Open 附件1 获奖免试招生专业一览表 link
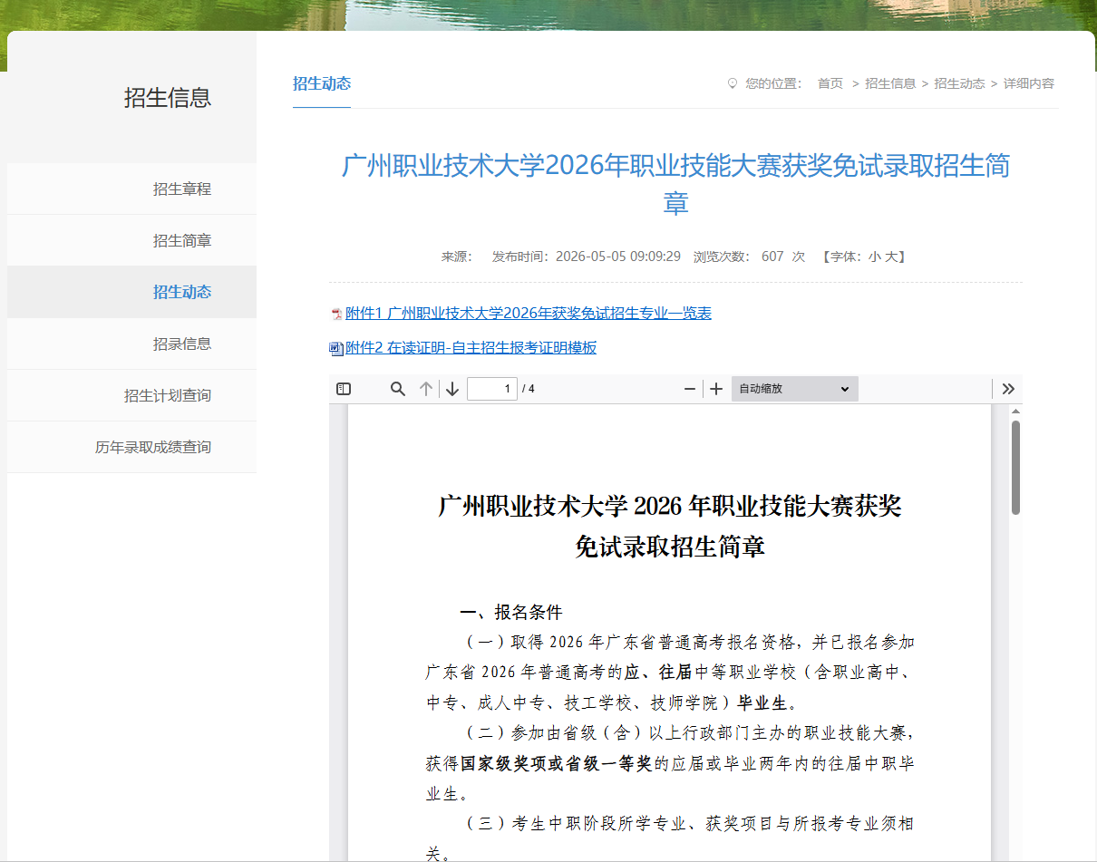The height and width of the screenshot is (862, 1097). (529, 314)
